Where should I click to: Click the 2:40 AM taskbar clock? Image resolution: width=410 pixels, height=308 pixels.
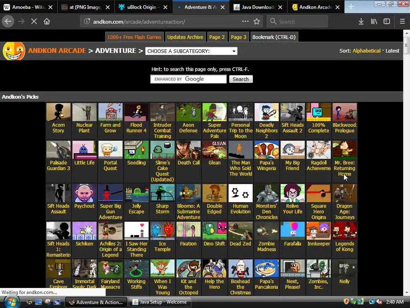(x=394, y=302)
